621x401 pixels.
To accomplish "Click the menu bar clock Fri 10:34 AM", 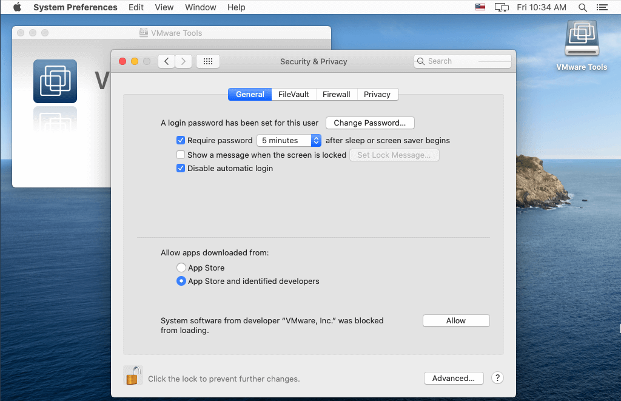I will pos(542,7).
